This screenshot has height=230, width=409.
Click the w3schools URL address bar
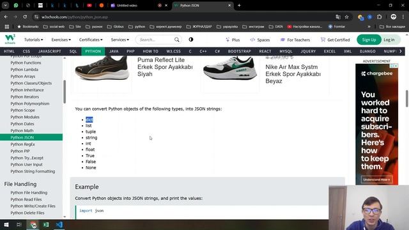pyautogui.click(x=183, y=17)
